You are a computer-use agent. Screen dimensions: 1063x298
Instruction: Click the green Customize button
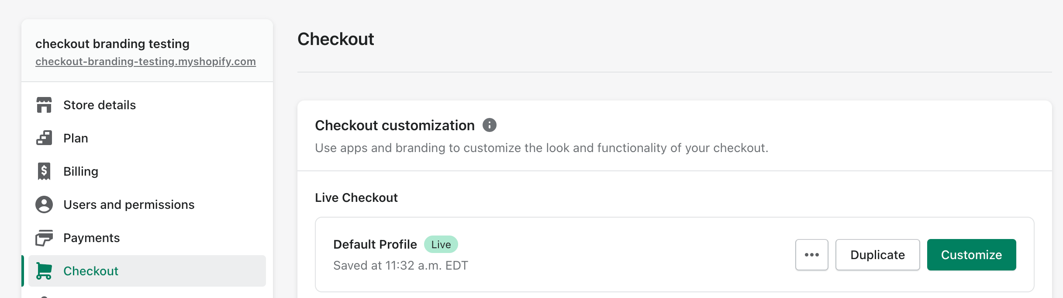click(x=971, y=255)
